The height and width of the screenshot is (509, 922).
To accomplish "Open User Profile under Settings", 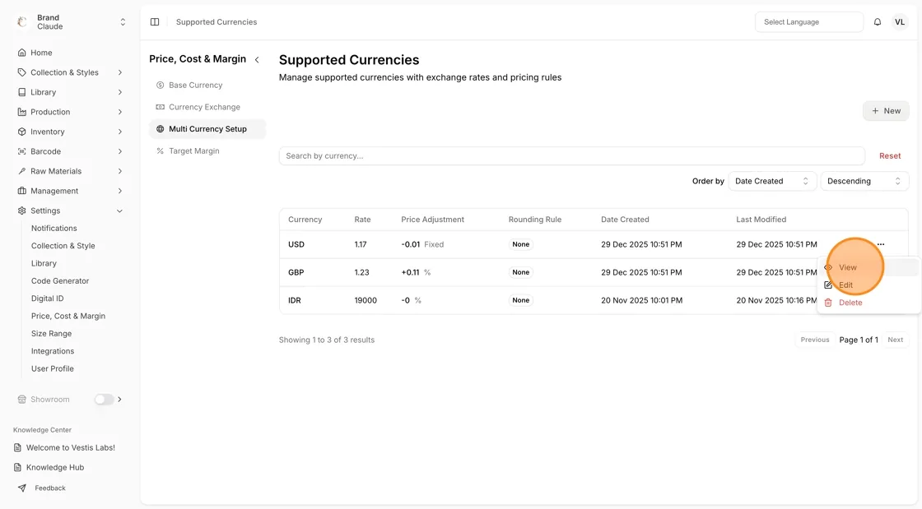I will coord(53,368).
